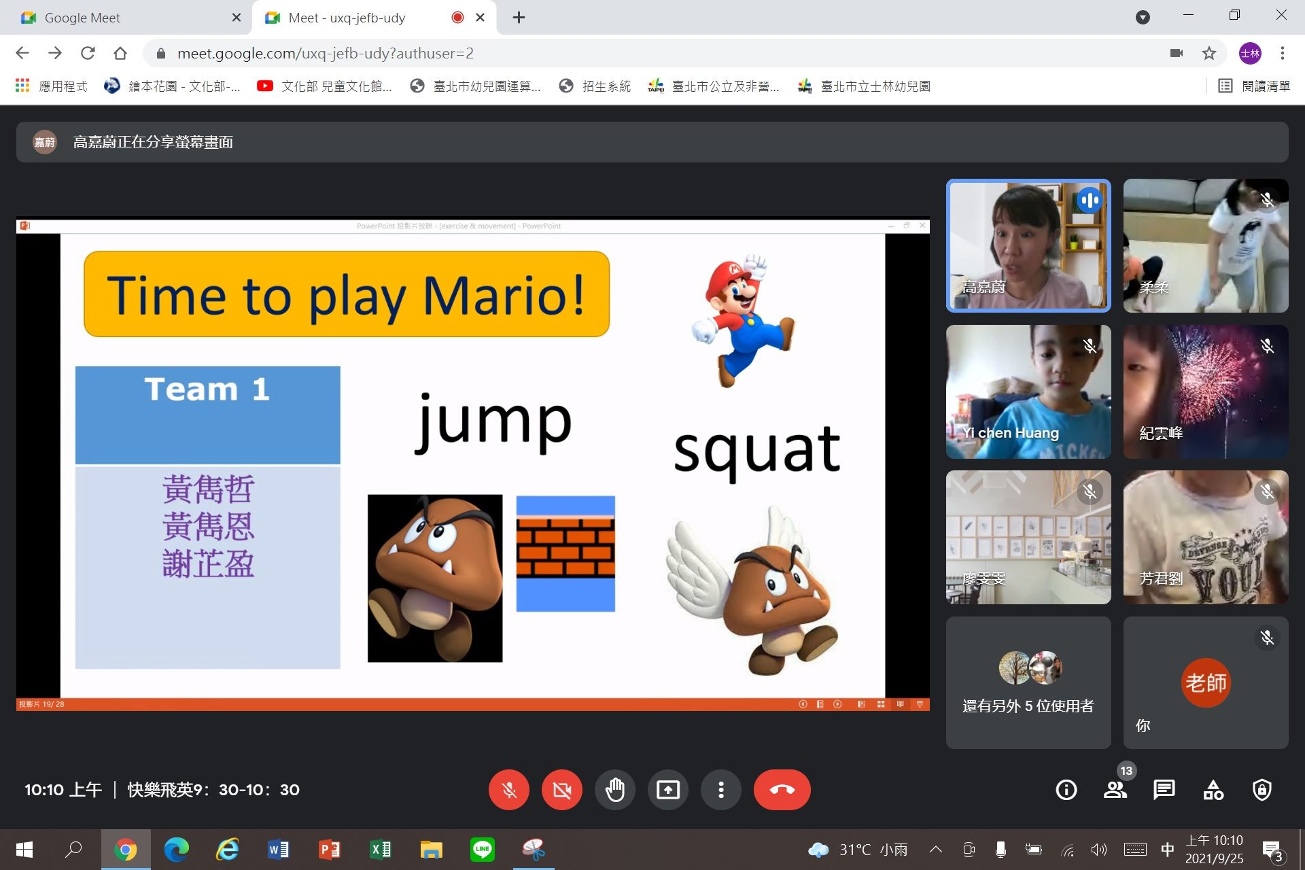This screenshot has width=1305, height=870.
Task: Open host controls shield icon
Action: [x=1262, y=790]
